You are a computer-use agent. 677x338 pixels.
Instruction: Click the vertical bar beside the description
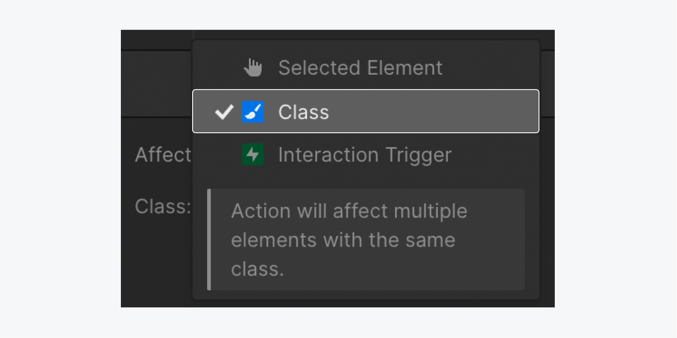(x=210, y=239)
